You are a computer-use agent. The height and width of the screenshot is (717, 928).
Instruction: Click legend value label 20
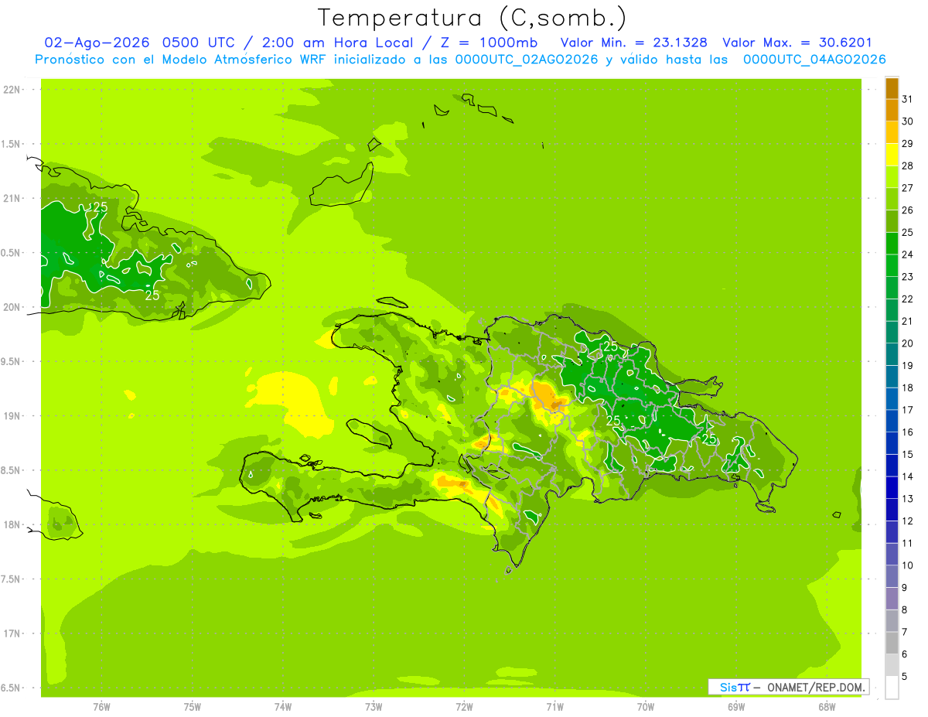click(x=907, y=343)
